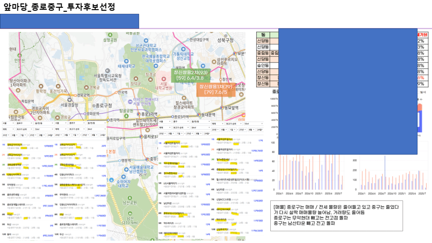
Task: Click the 성균관대학교 campus icon
Action: point(146,40)
